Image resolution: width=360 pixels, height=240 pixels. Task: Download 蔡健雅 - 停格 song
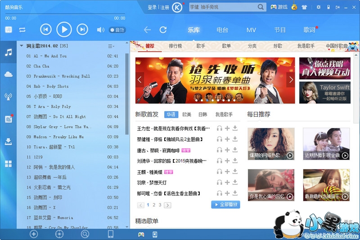(235, 139)
